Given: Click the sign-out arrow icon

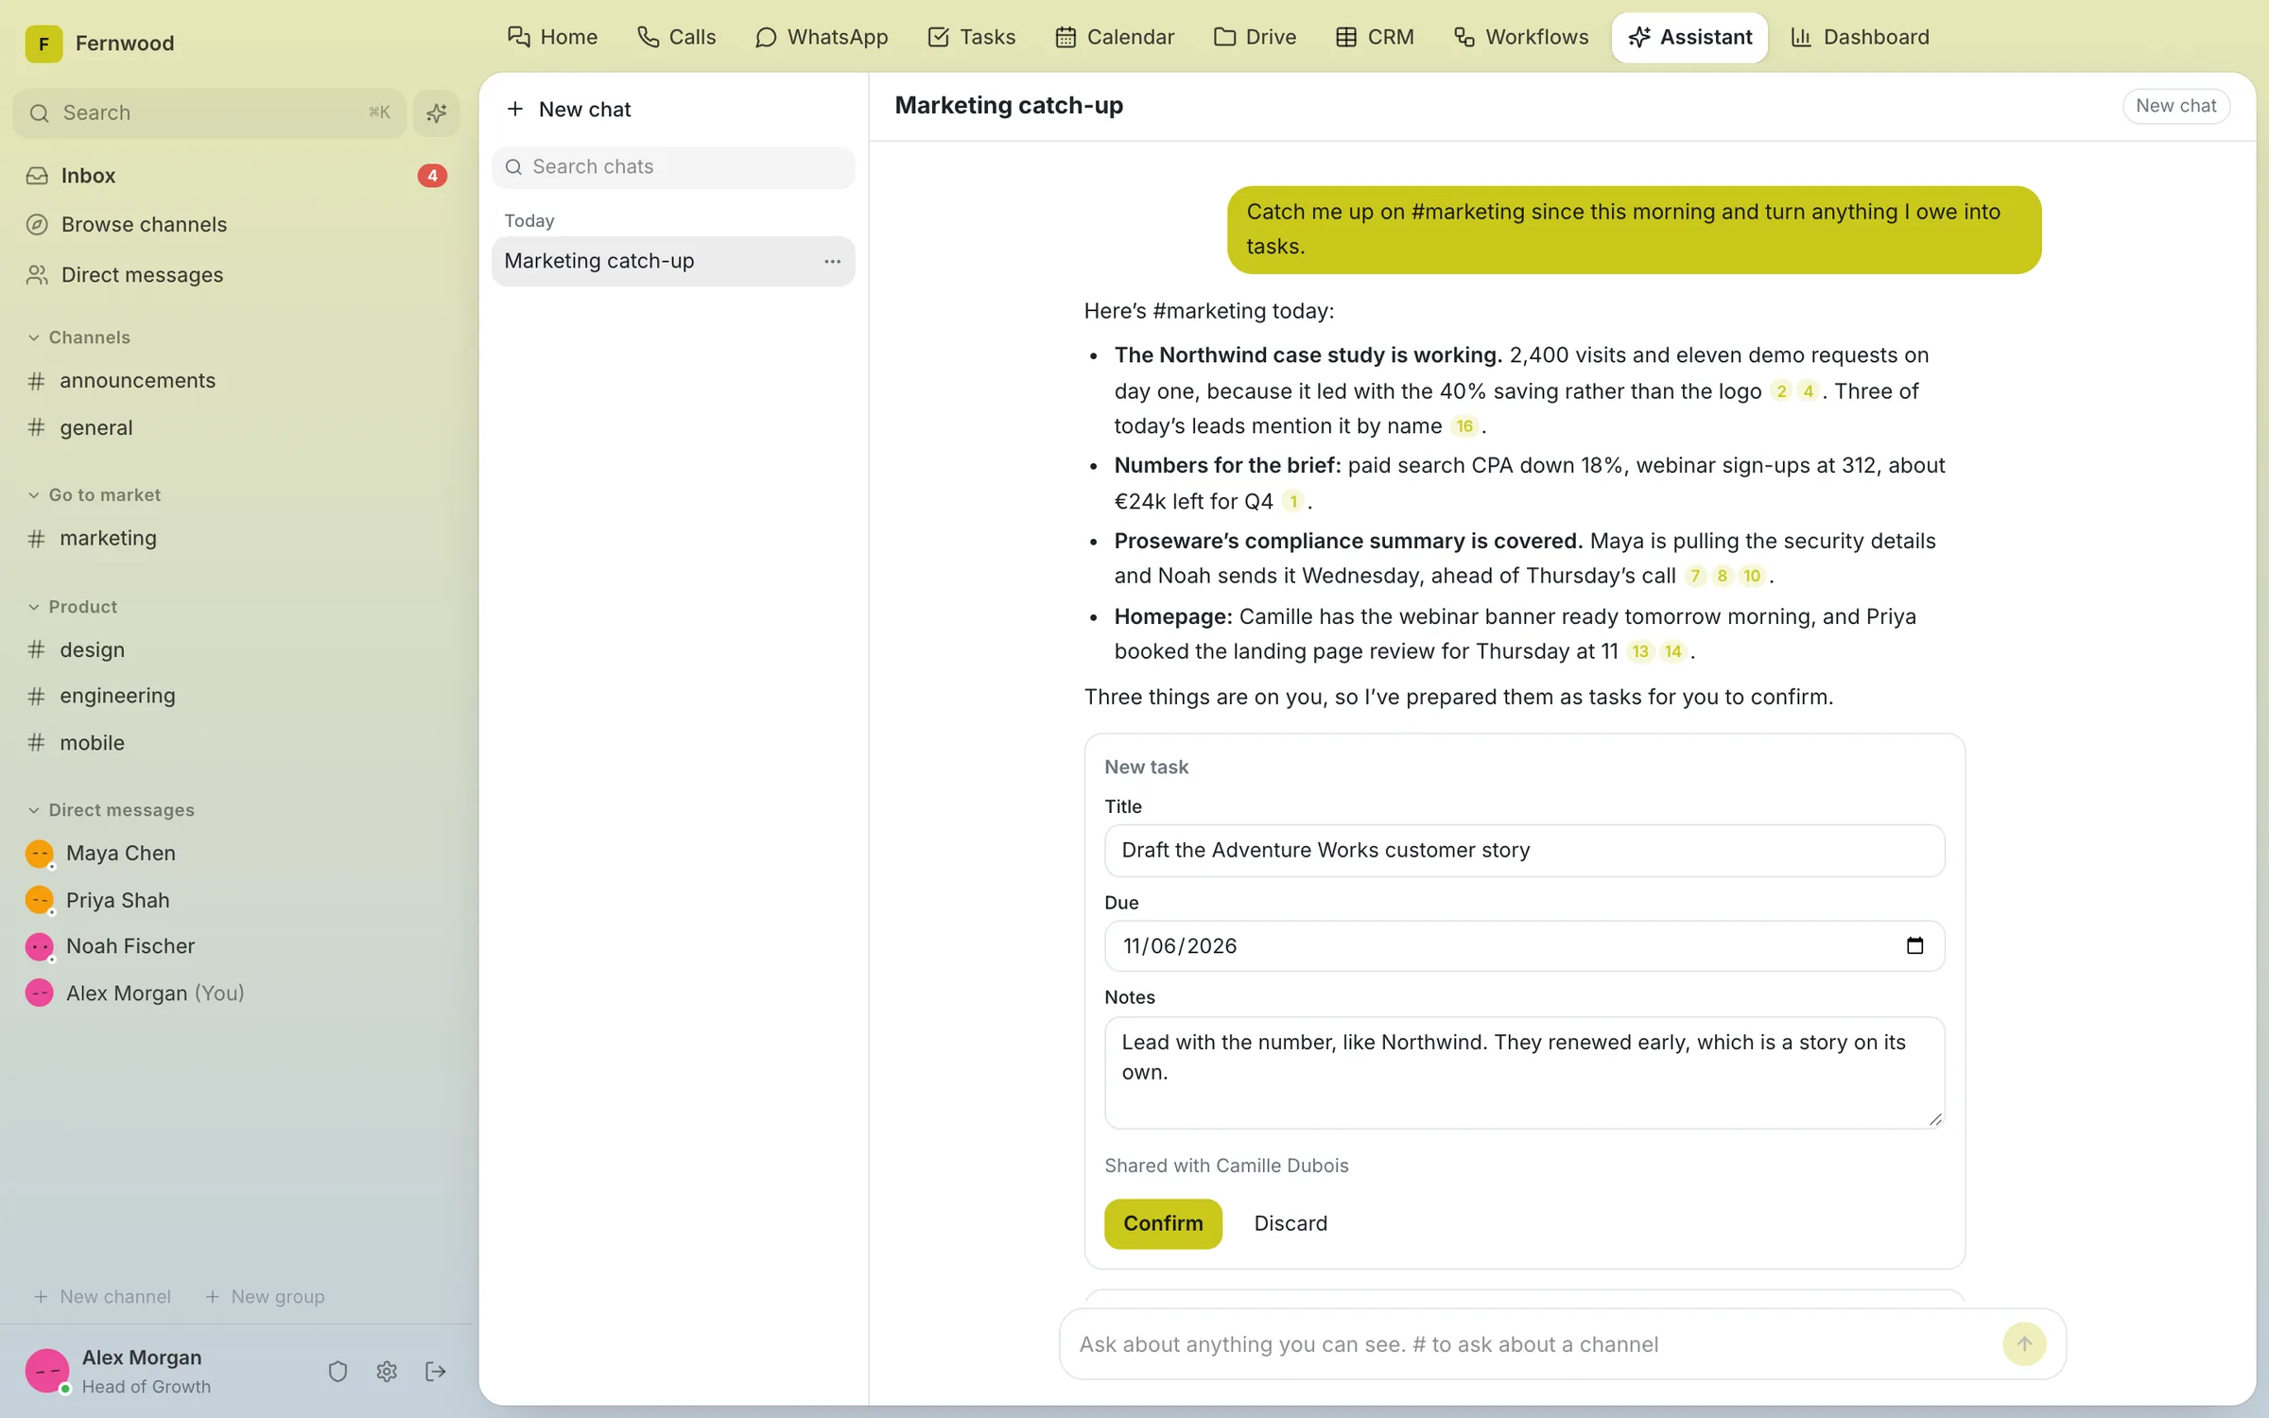Looking at the screenshot, I should coord(436,1371).
